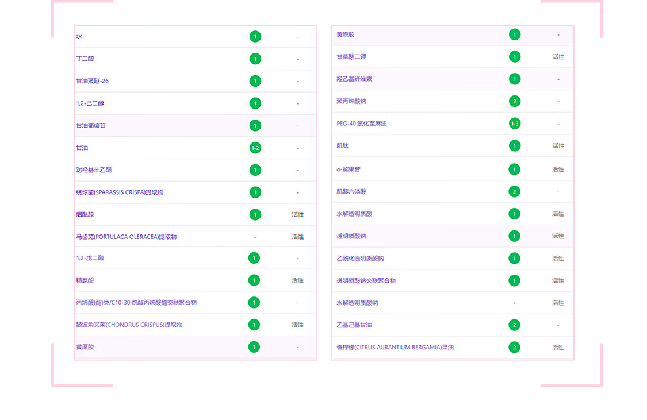Open 丙烯酸(酯)类/C10-30 烷醇丙烯酸酯交联聚合物 link
Image resolution: width=647 pixels, height=420 pixels.
136,303
